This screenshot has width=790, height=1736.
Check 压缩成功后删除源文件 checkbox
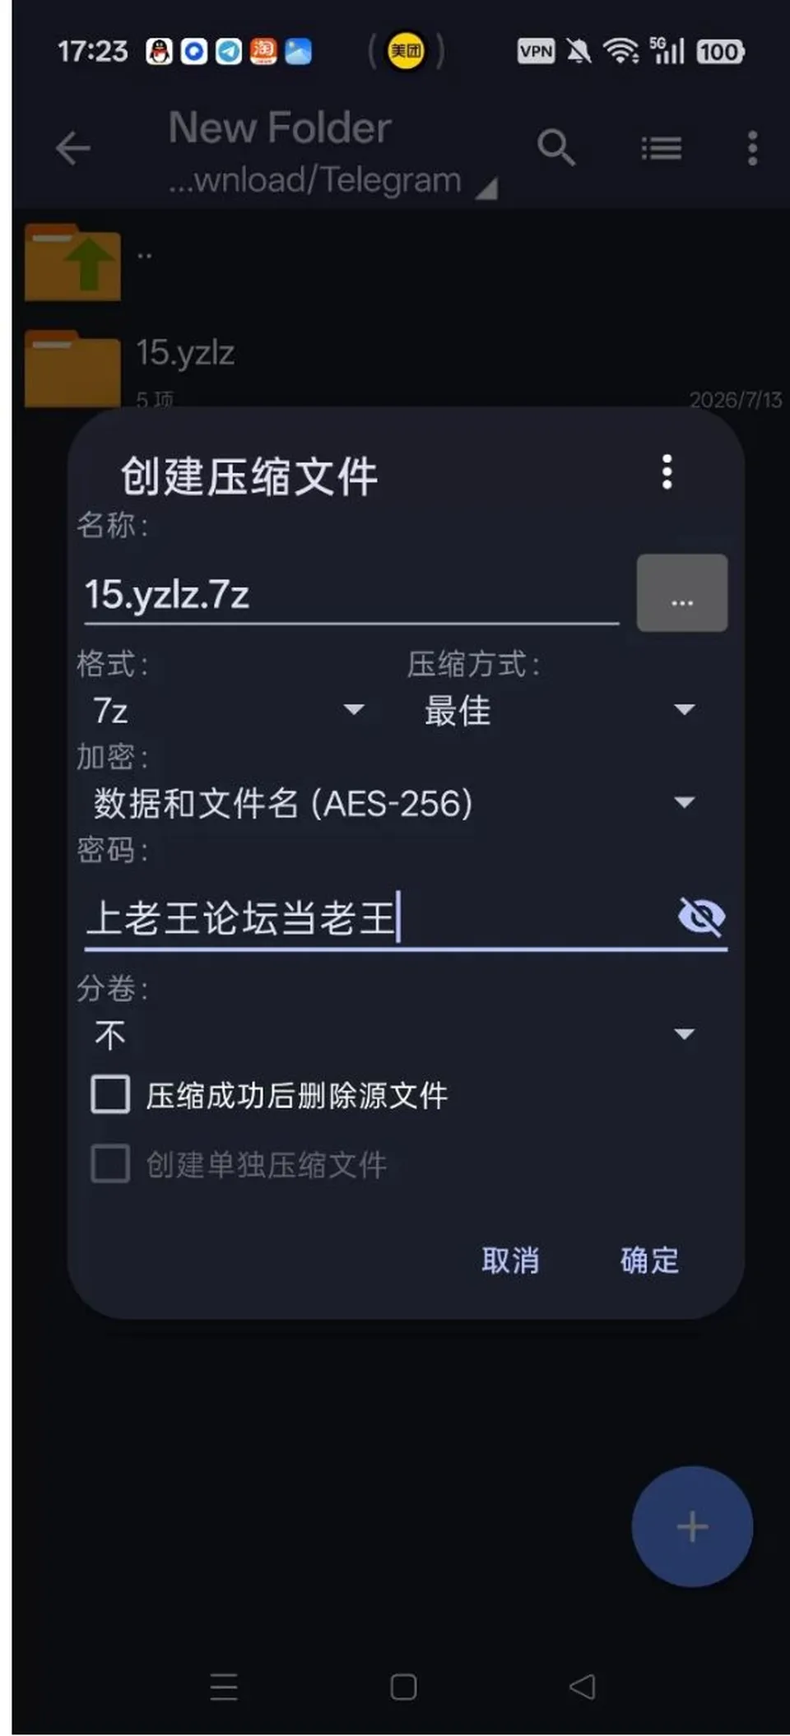tap(110, 1095)
